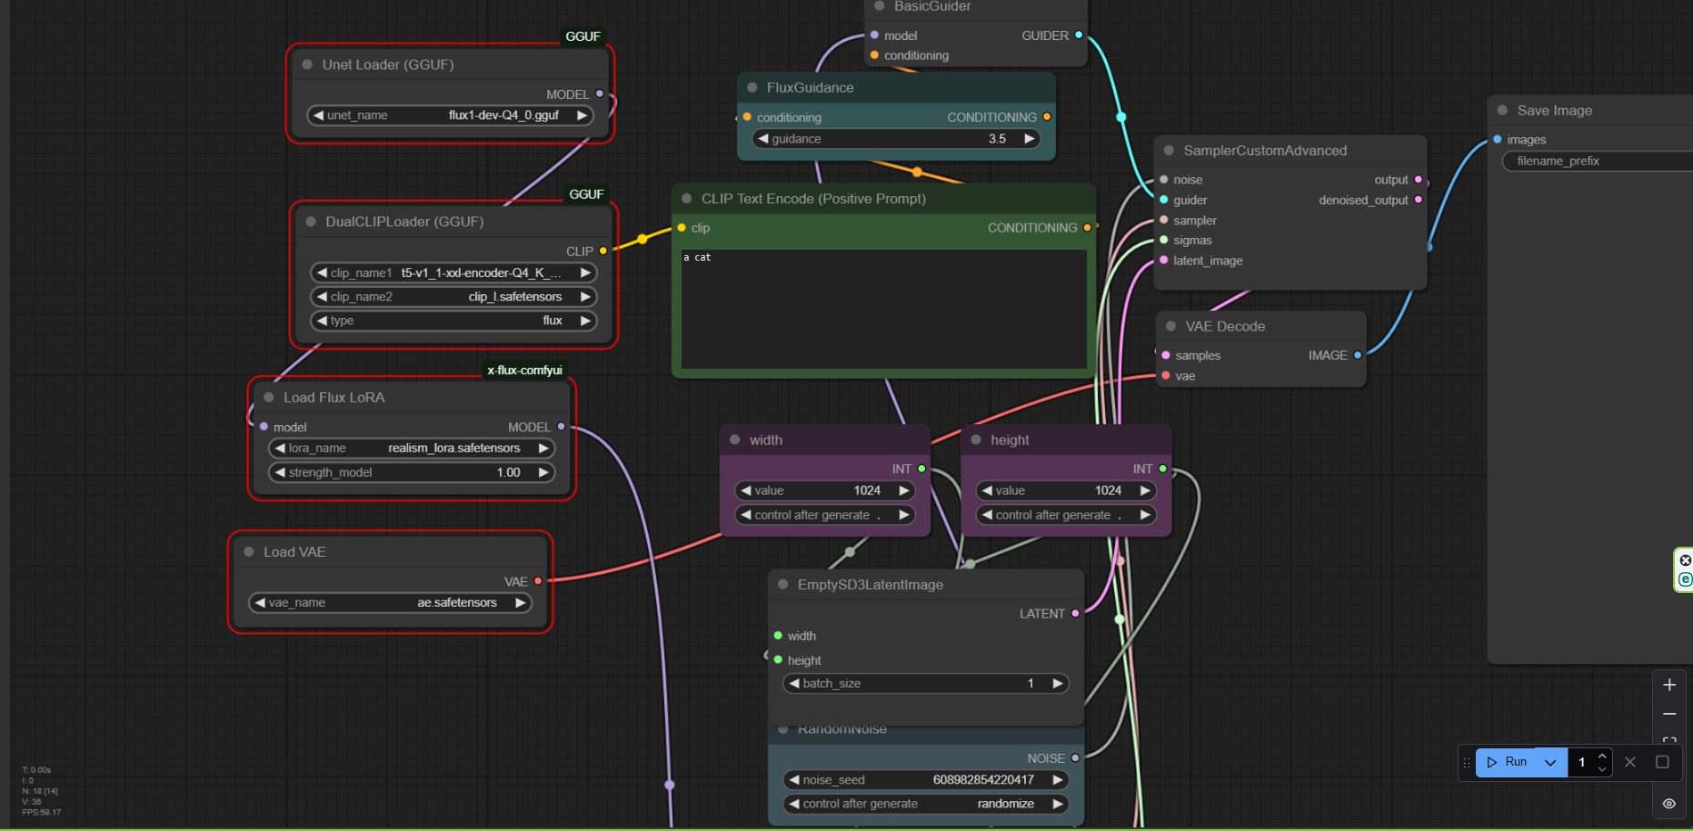This screenshot has height=831, width=1693.
Task: Click the filename_prefix field
Action: 1595,162
